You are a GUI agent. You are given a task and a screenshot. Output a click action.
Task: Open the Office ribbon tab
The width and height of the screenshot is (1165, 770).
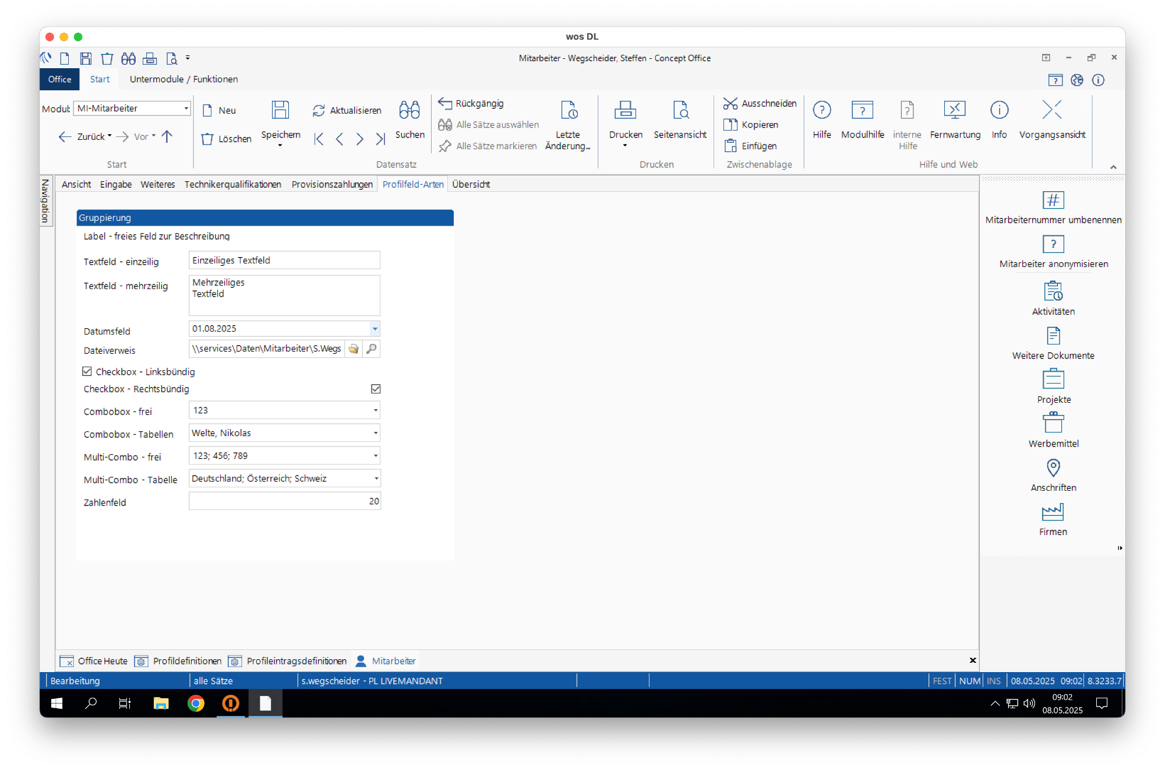point(59,79)
